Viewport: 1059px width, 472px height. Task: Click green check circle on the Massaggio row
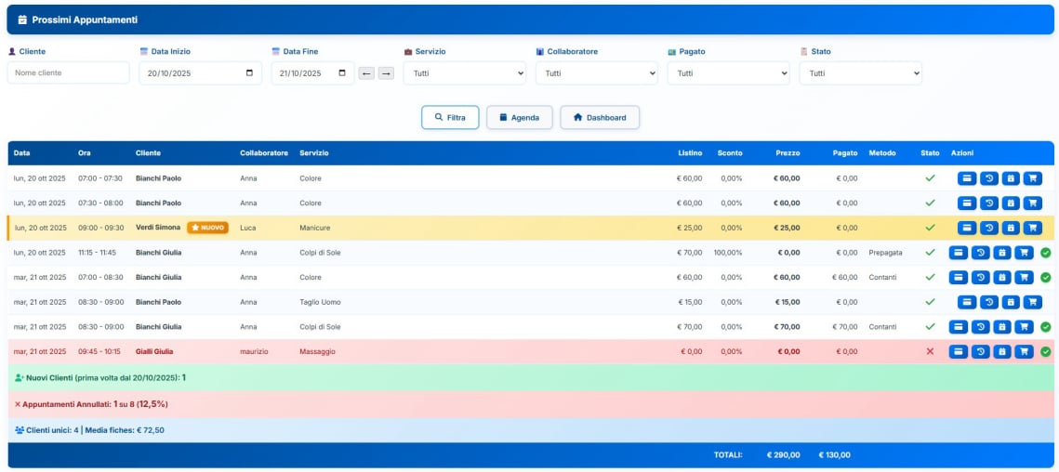click(1046, 351)
